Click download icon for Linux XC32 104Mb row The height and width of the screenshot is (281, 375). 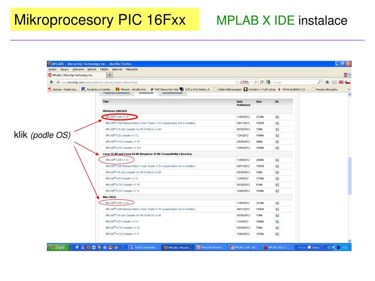click(x=277, y=191)
